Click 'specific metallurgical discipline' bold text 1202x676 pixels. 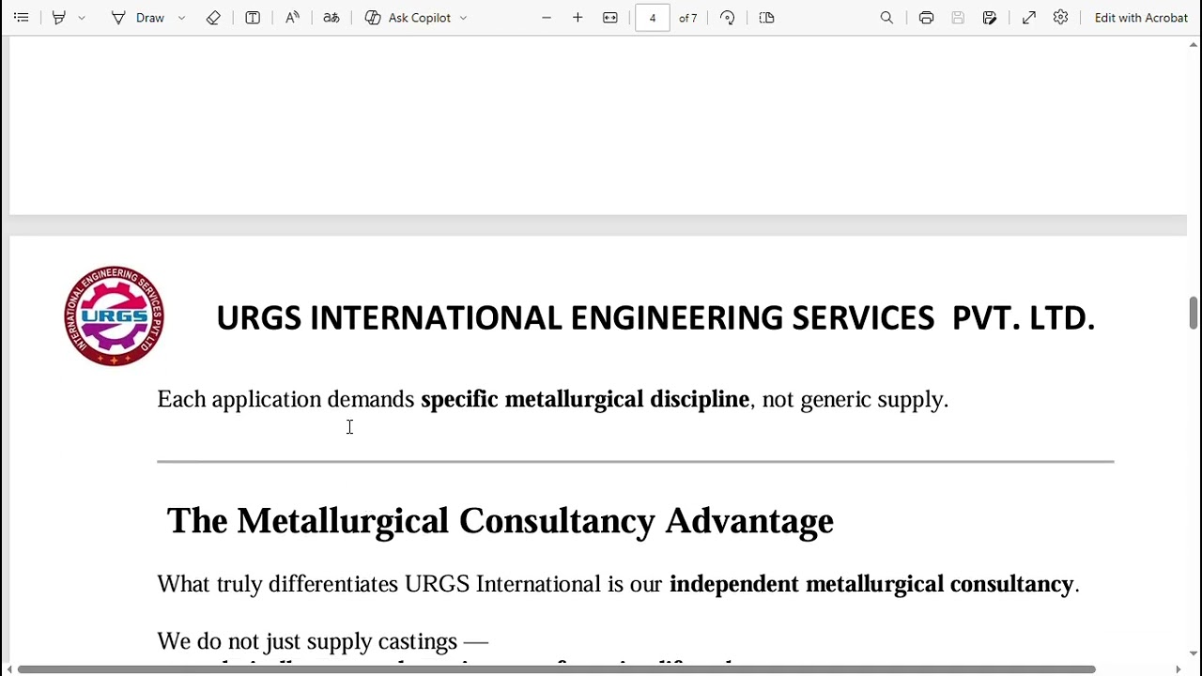[585, 400]
